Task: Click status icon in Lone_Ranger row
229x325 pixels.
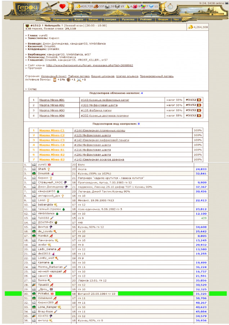Action: (34, 307)
